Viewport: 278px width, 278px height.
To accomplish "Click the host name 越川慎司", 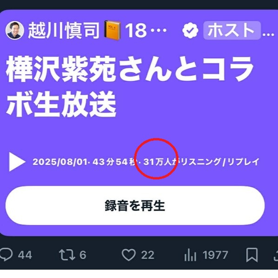I will click(x=64, y=31).
